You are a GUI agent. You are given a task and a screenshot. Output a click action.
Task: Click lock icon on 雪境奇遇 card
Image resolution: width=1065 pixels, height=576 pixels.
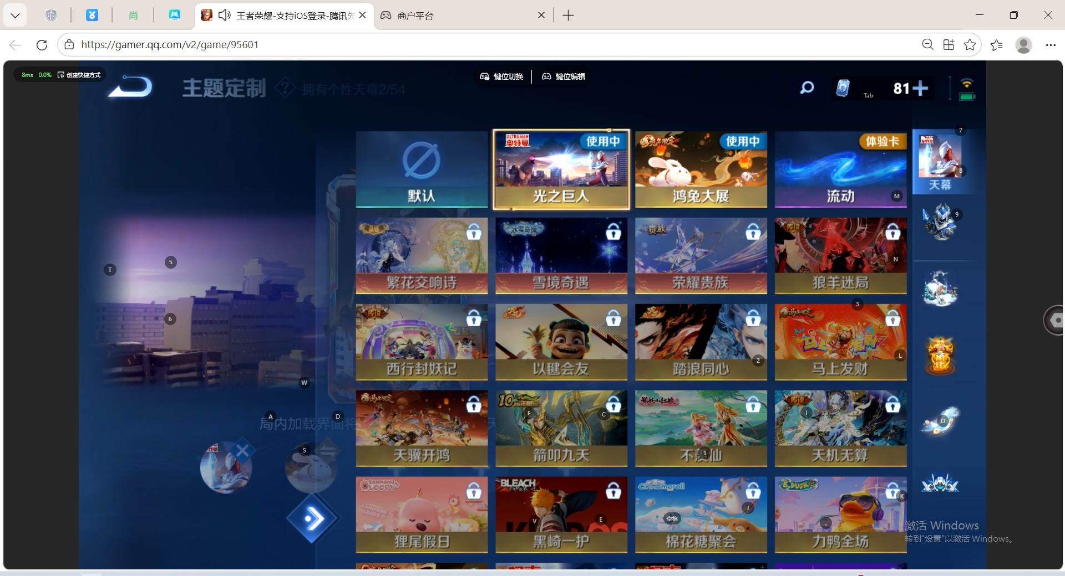click(613, 232)
